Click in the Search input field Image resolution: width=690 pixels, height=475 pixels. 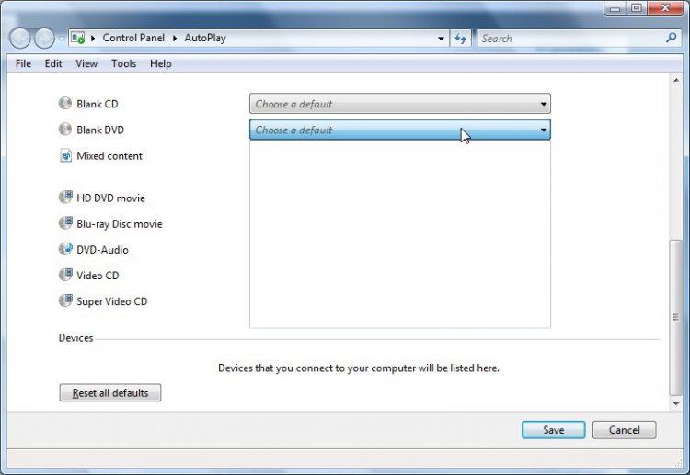570,39
